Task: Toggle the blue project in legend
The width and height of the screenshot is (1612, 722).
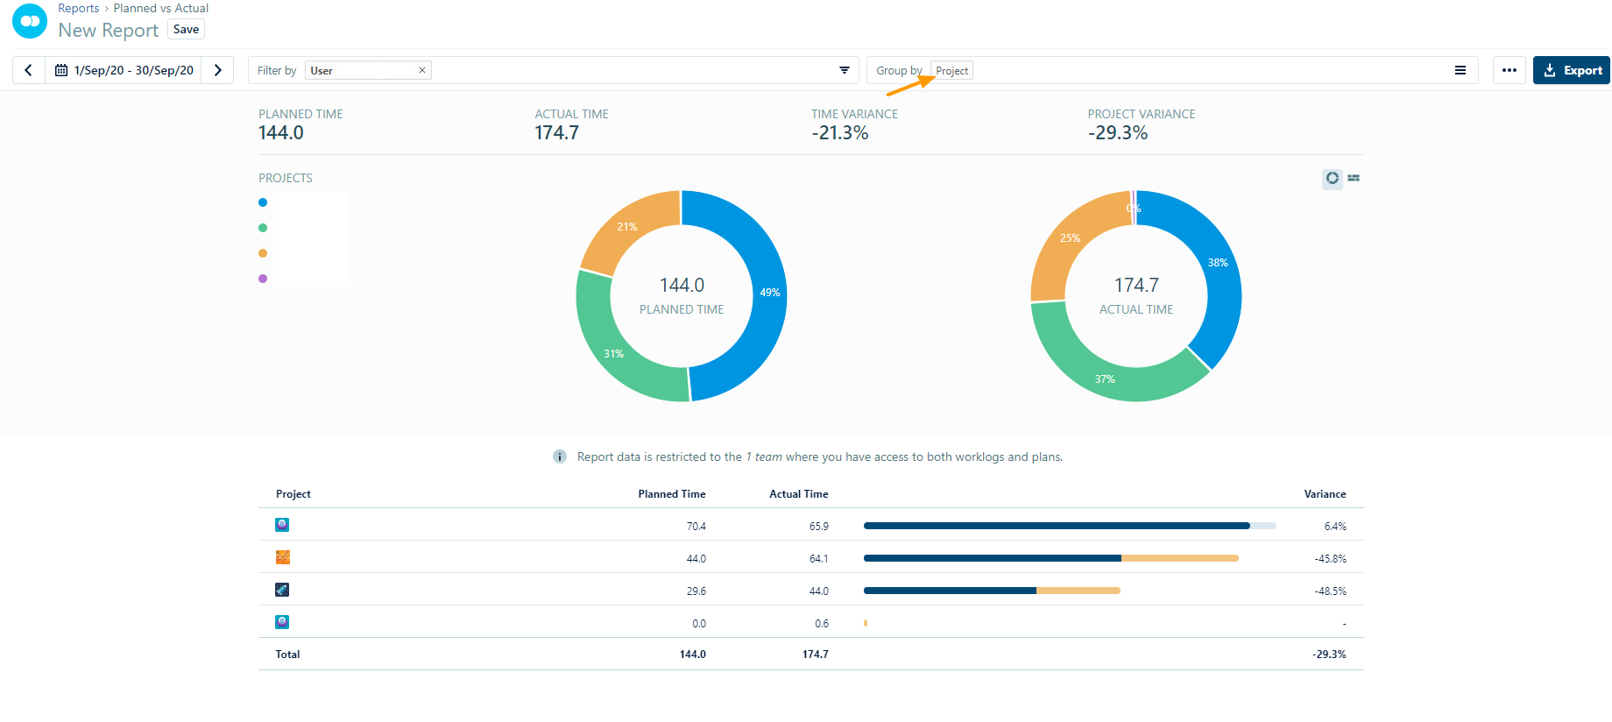Action: point(263,202)
